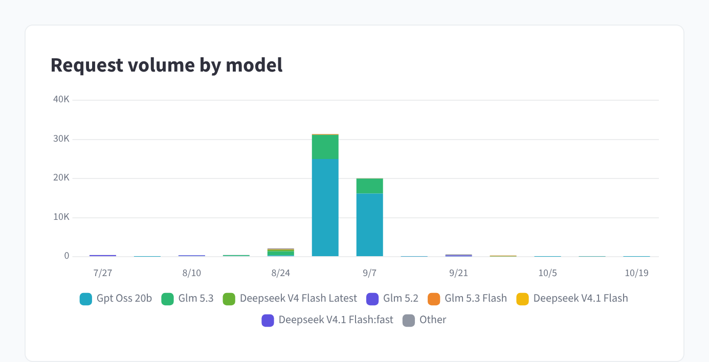The width and height of the screenshot is (709, 362).
Task: Click the teal segment of the 9/7 bar
Action: [x=370, y=225]
